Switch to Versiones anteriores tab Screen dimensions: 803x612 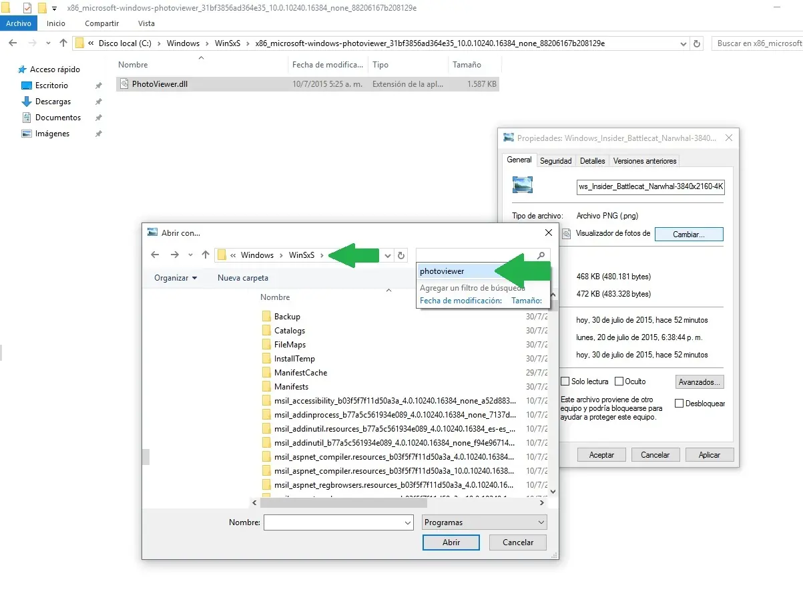coord(645,161)
